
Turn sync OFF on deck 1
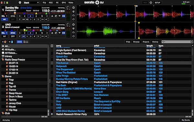coord(13,19)
